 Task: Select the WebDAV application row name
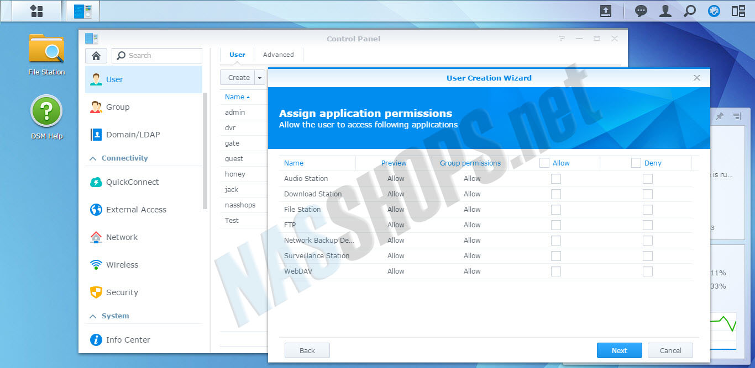(x=298, y=271)
